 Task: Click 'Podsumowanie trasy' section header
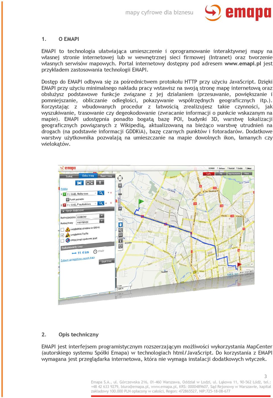click(x=88, y=246)
